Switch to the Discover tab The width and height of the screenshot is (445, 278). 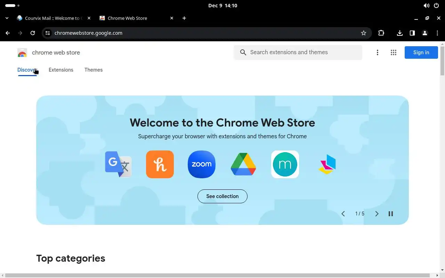click(x=27, y=70)
